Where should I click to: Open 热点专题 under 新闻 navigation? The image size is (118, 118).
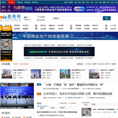click(x=60, y=26)
